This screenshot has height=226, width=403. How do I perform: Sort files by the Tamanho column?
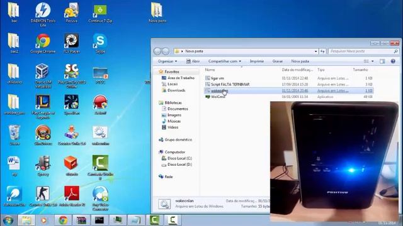point(360,70)
